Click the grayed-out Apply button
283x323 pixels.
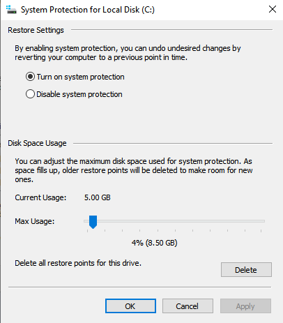[x=245, y=306]
